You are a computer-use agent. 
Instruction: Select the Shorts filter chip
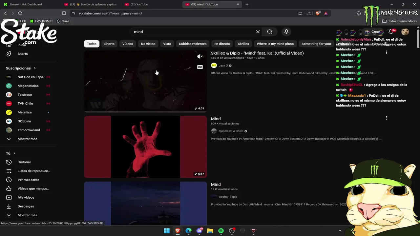(109, 44)
